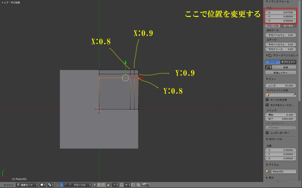Viewport: 302px width, 188px height.
Task: Enable カーソルを注視 checkbox
Action: pyautogui.click(x=267, y=100)
